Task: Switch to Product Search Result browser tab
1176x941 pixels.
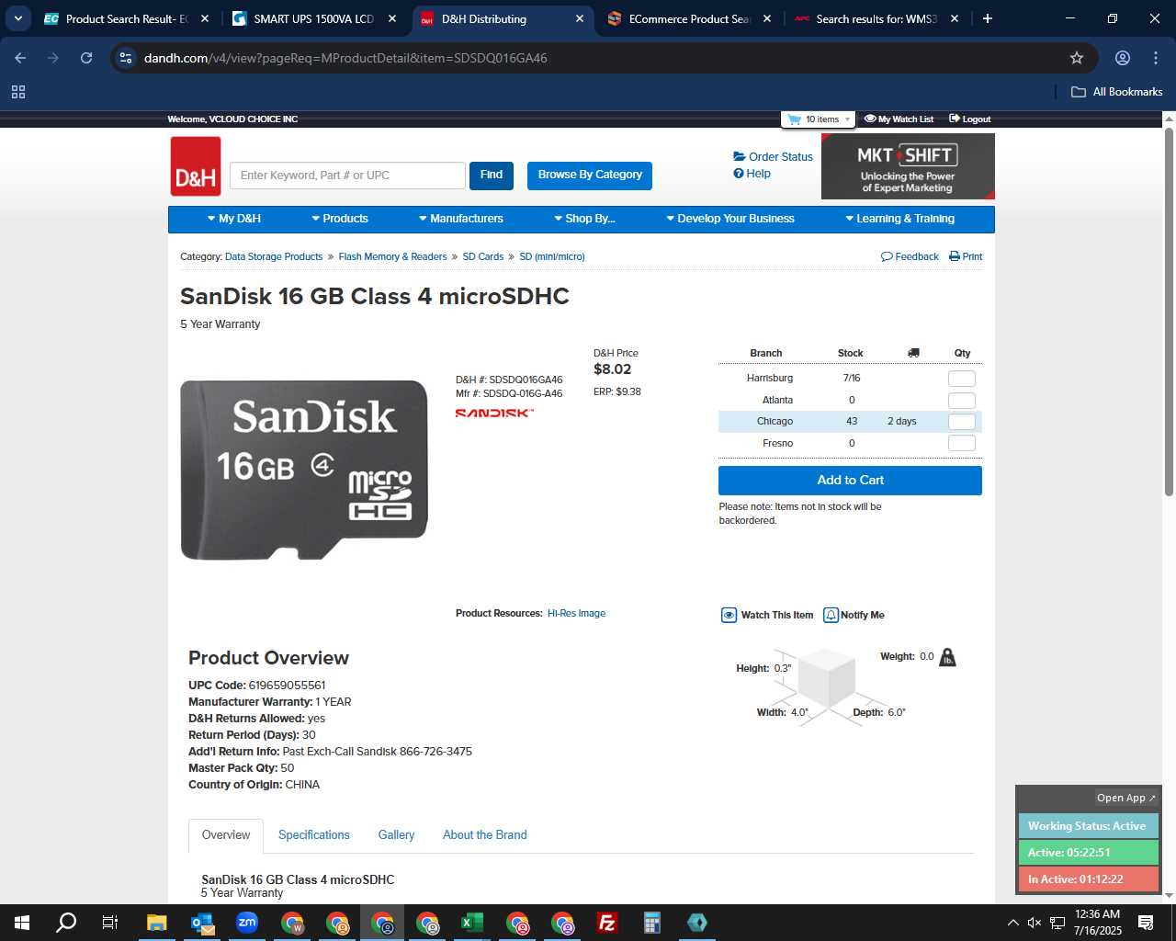Action: click(127, 18)
